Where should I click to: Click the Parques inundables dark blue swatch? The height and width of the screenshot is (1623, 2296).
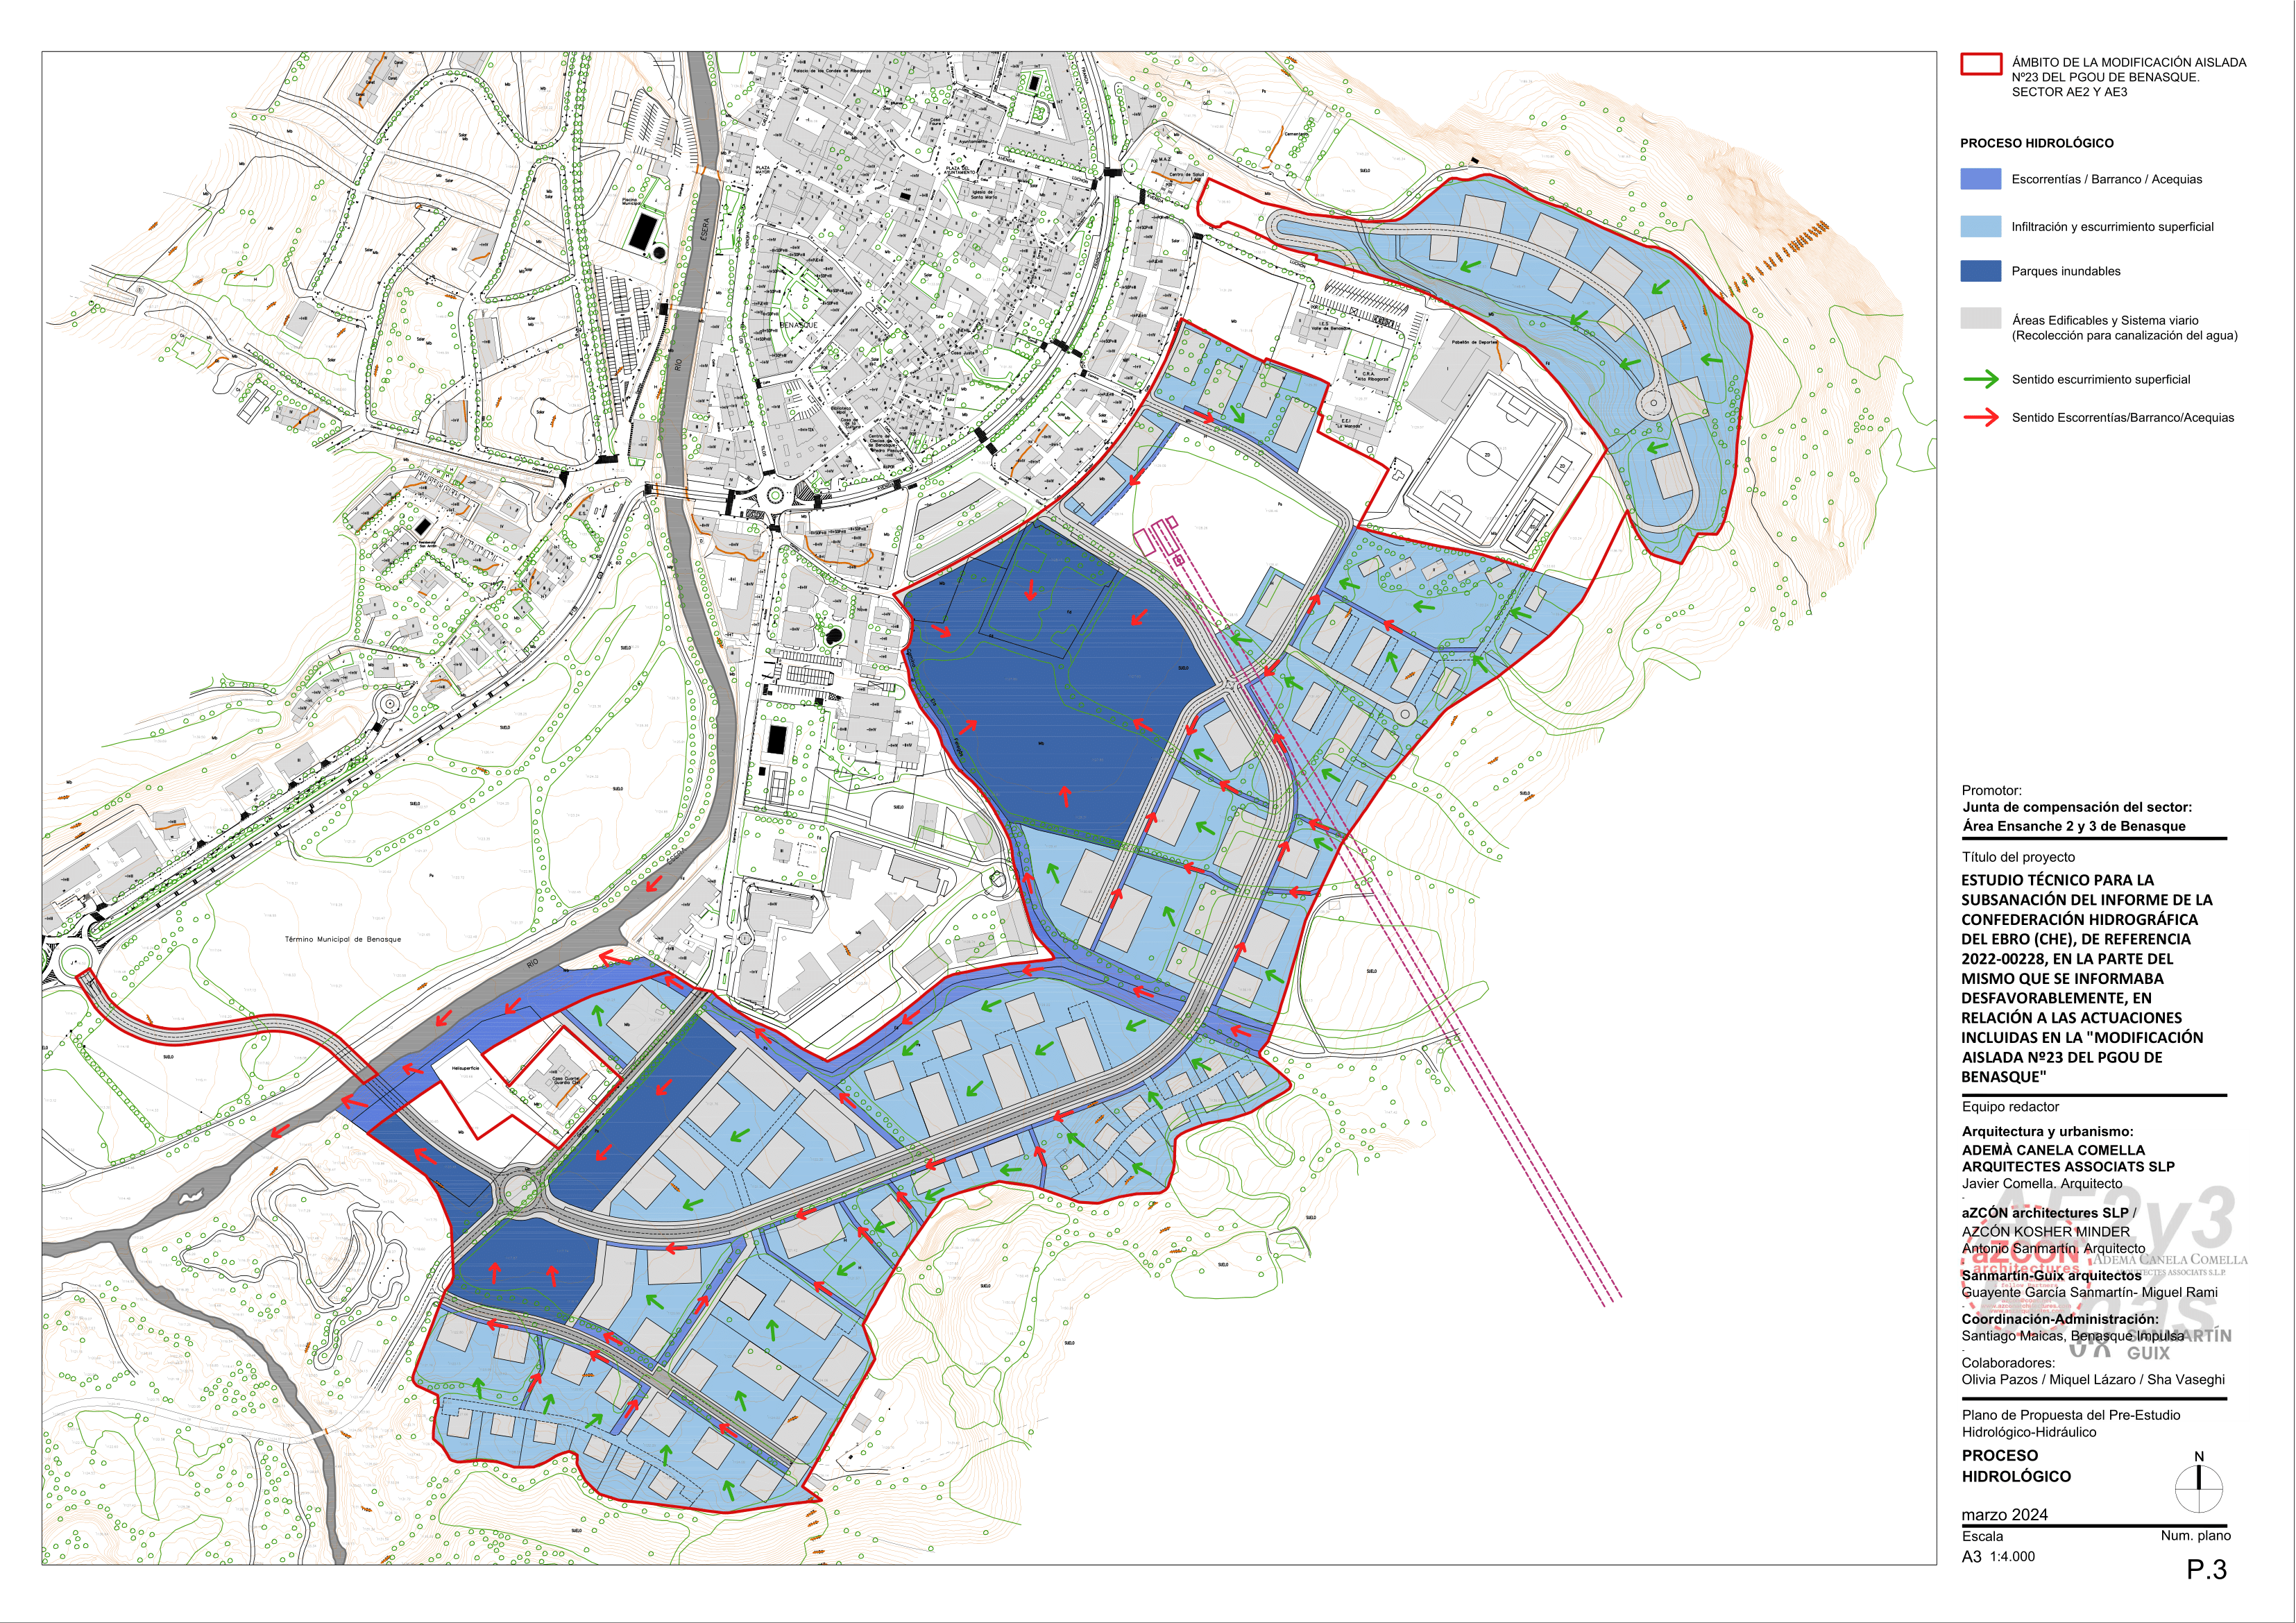(x=1980, y=271)
